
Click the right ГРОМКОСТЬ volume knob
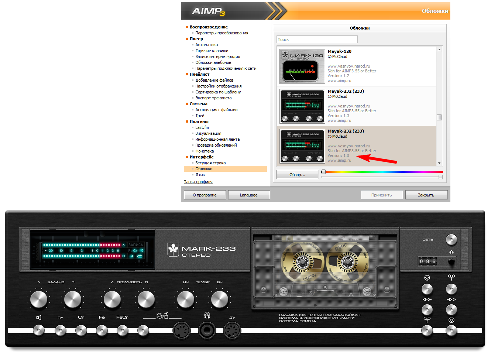click(146, 299)
